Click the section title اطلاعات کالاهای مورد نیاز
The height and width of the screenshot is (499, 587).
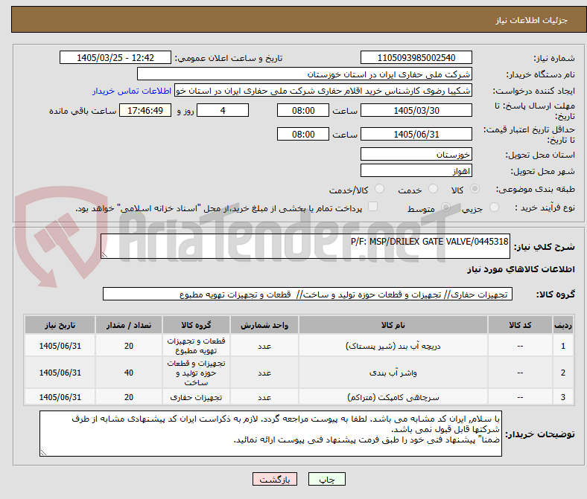pyautogui.click(x=521, y=269)
